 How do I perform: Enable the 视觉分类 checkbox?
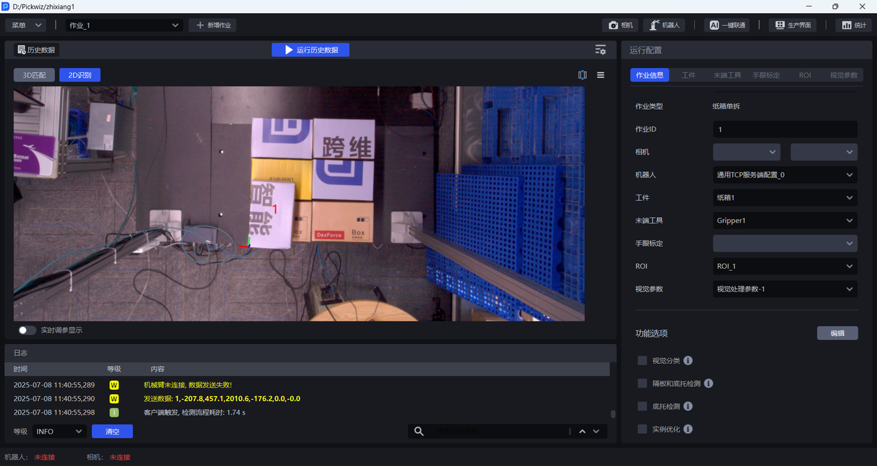642,360
